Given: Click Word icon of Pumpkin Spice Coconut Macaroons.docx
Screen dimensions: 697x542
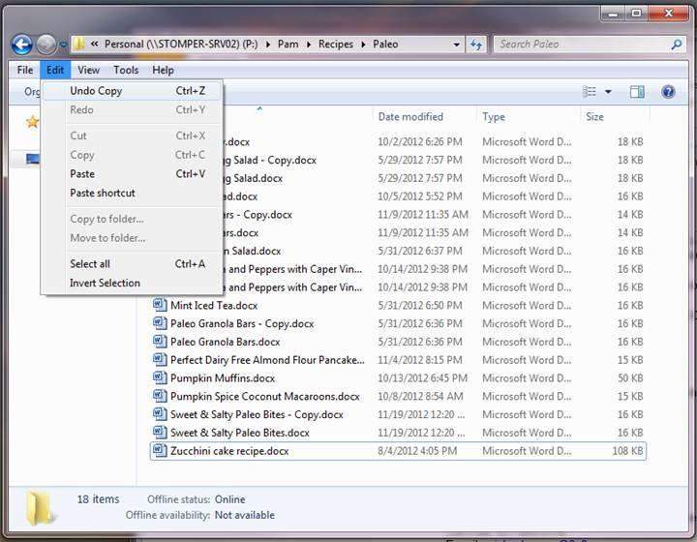Looking at the screenshot, I should [x=160, y=396].
